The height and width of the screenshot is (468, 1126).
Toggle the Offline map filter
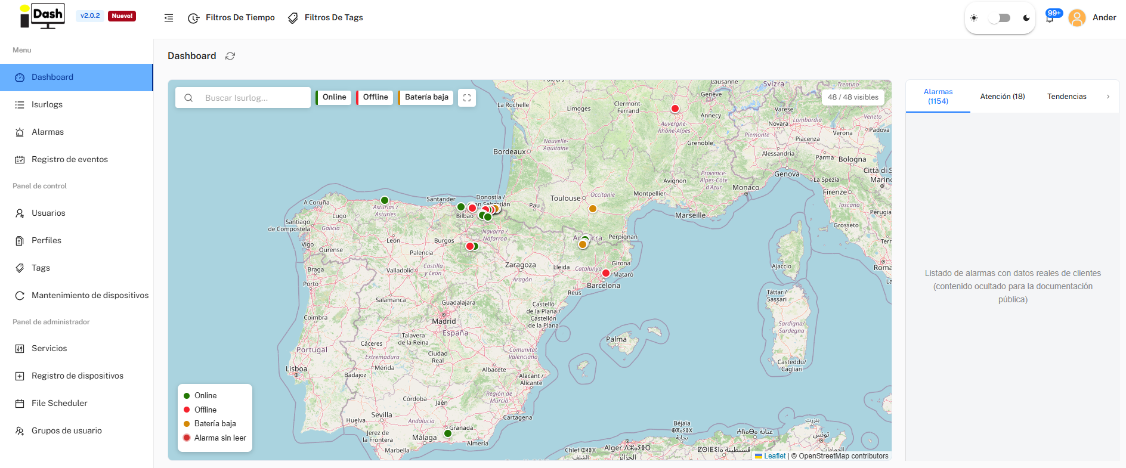375,97
